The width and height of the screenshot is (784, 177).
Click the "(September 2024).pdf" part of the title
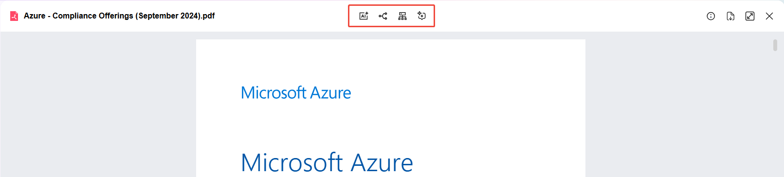click(175, 16)
